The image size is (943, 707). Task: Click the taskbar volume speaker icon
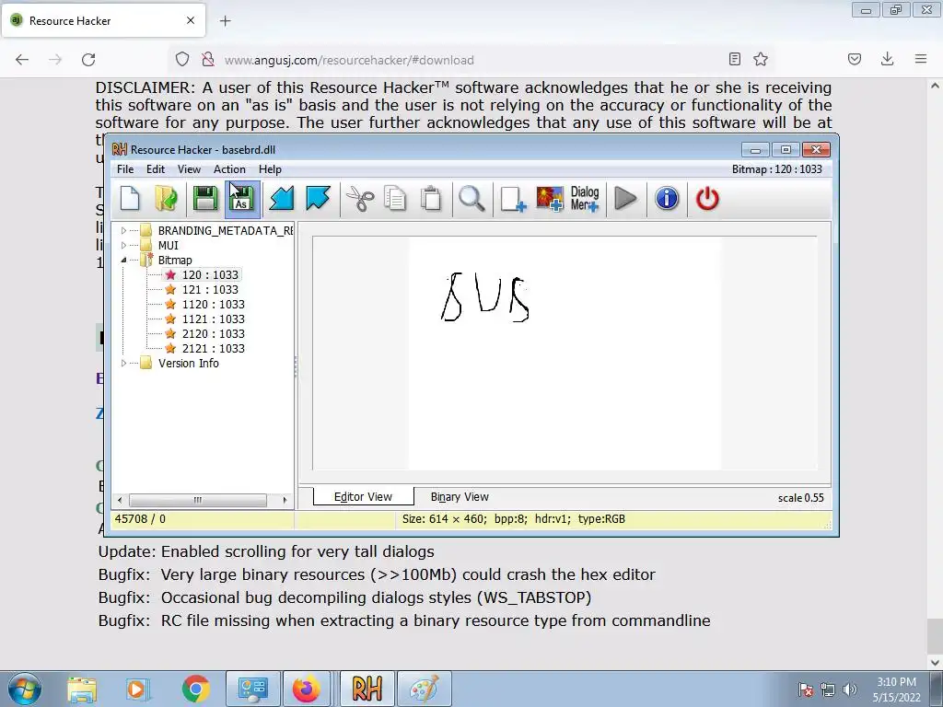point(850,690)
